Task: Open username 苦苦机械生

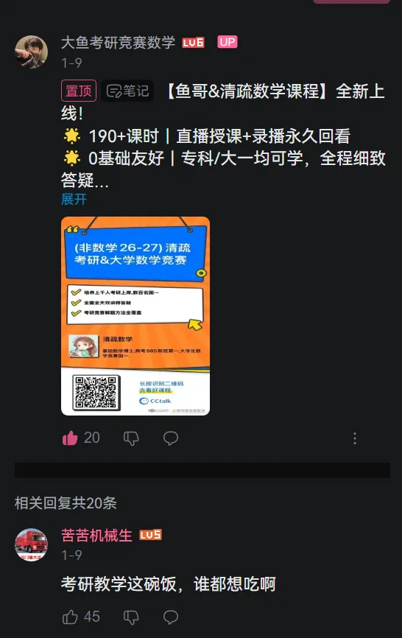Action: [96, 535]
